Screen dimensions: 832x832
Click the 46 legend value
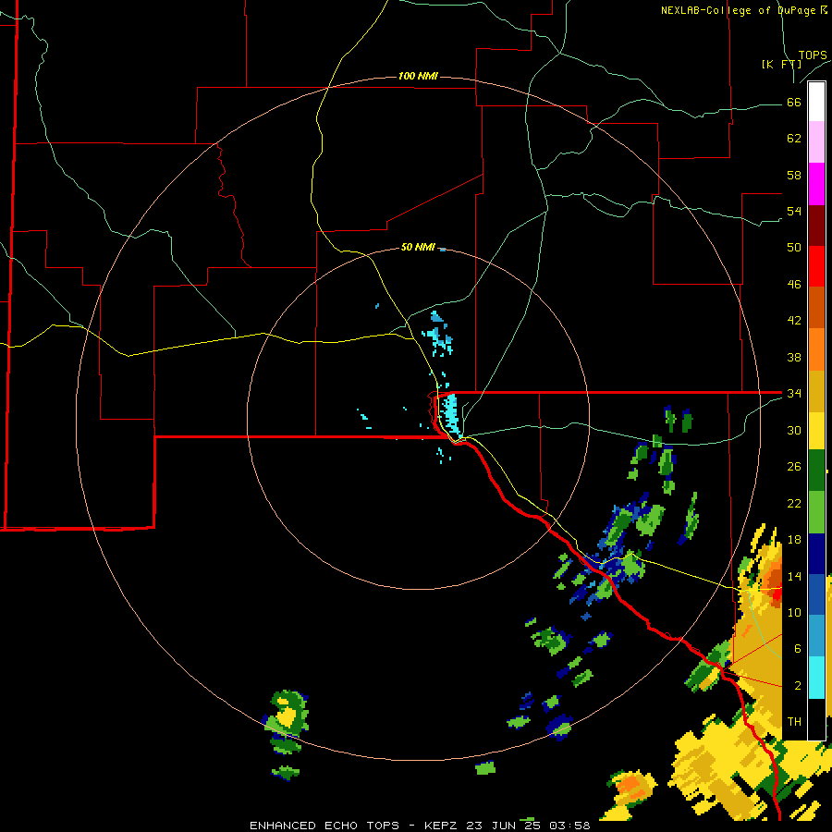click(x=794, y=285)
